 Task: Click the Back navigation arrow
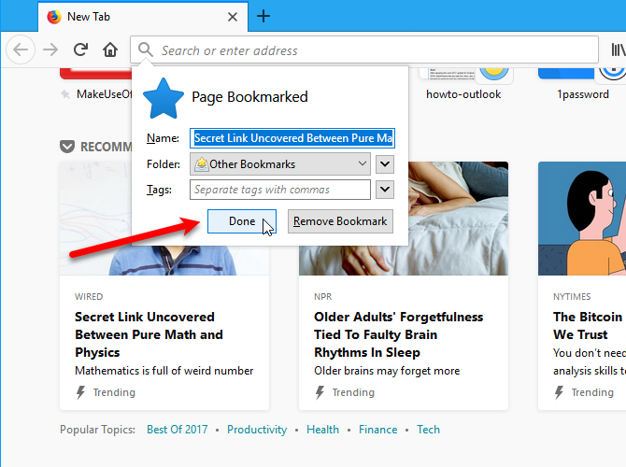[x=21, y=50]
